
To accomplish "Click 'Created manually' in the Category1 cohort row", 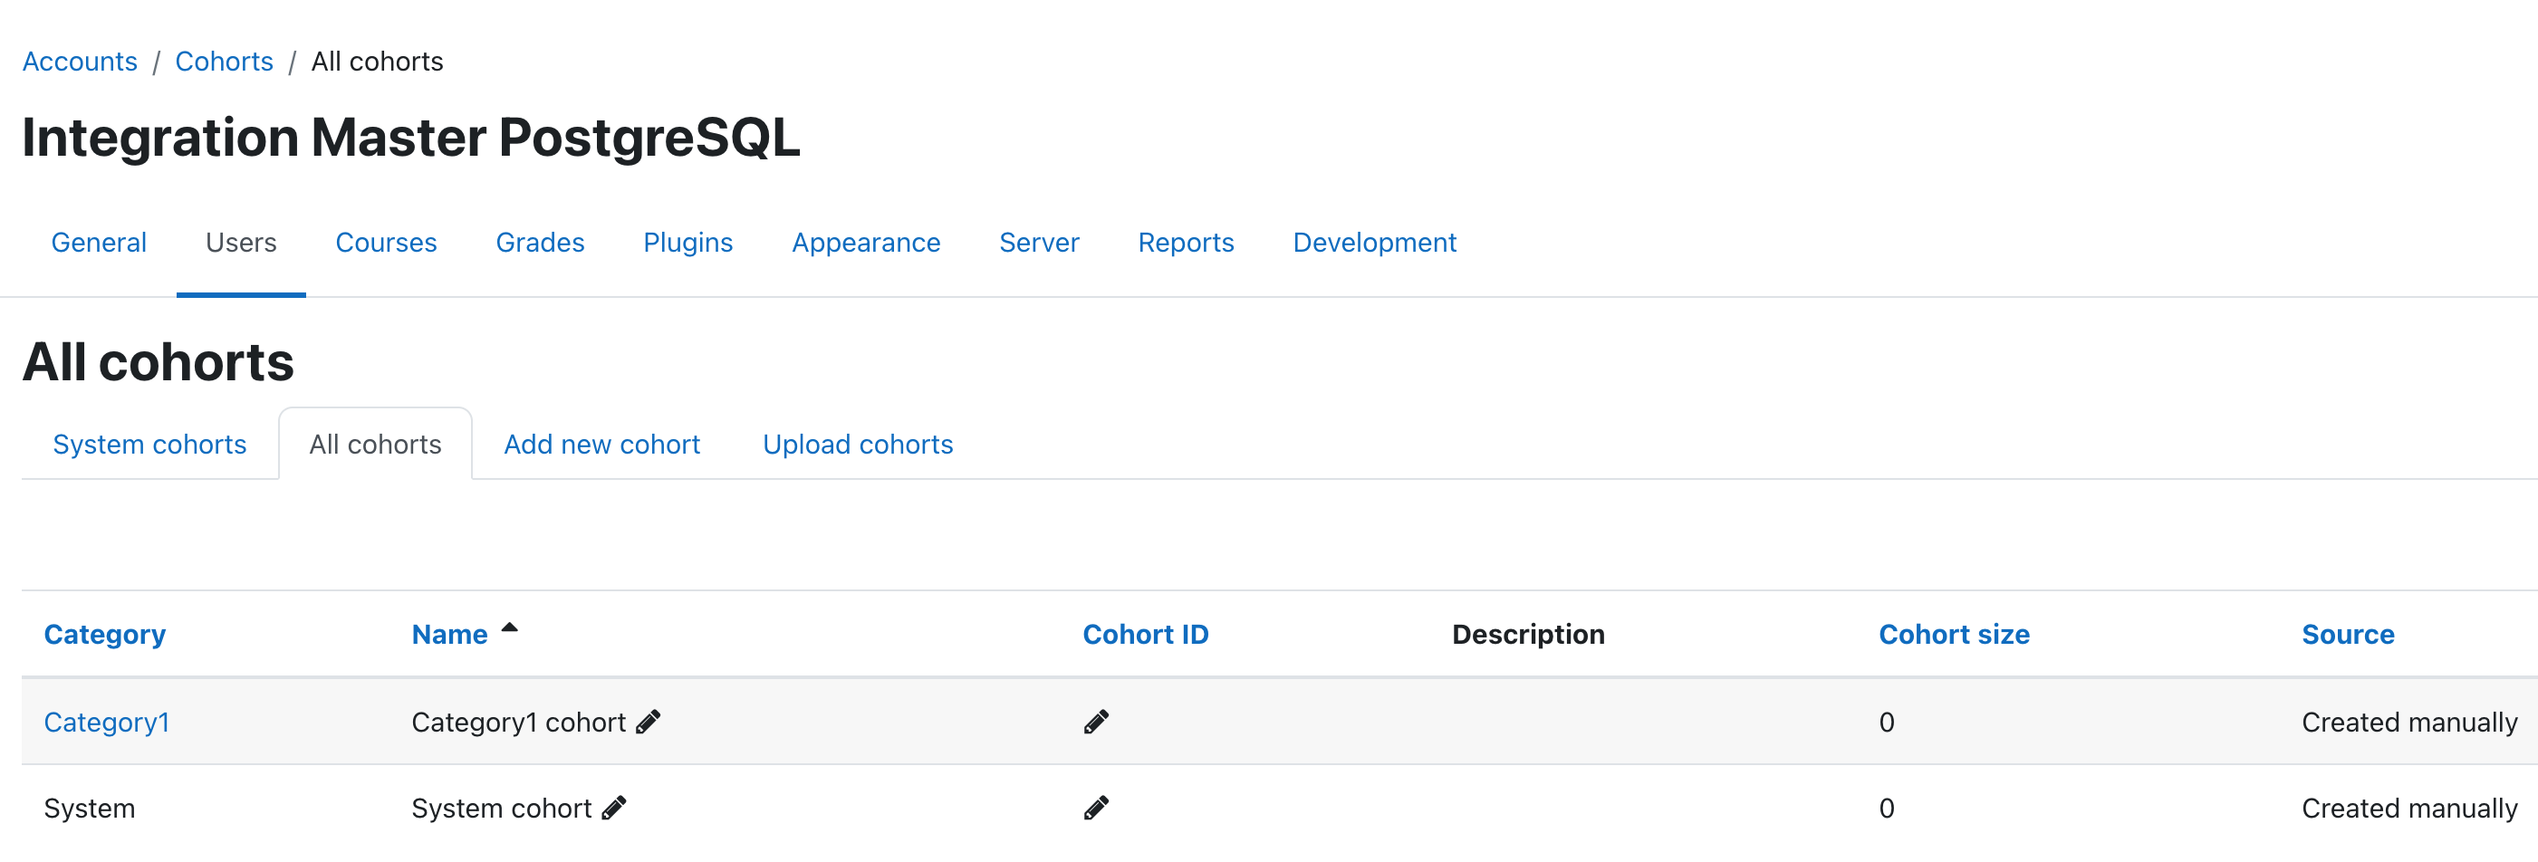I will [x=2409, y=723].
